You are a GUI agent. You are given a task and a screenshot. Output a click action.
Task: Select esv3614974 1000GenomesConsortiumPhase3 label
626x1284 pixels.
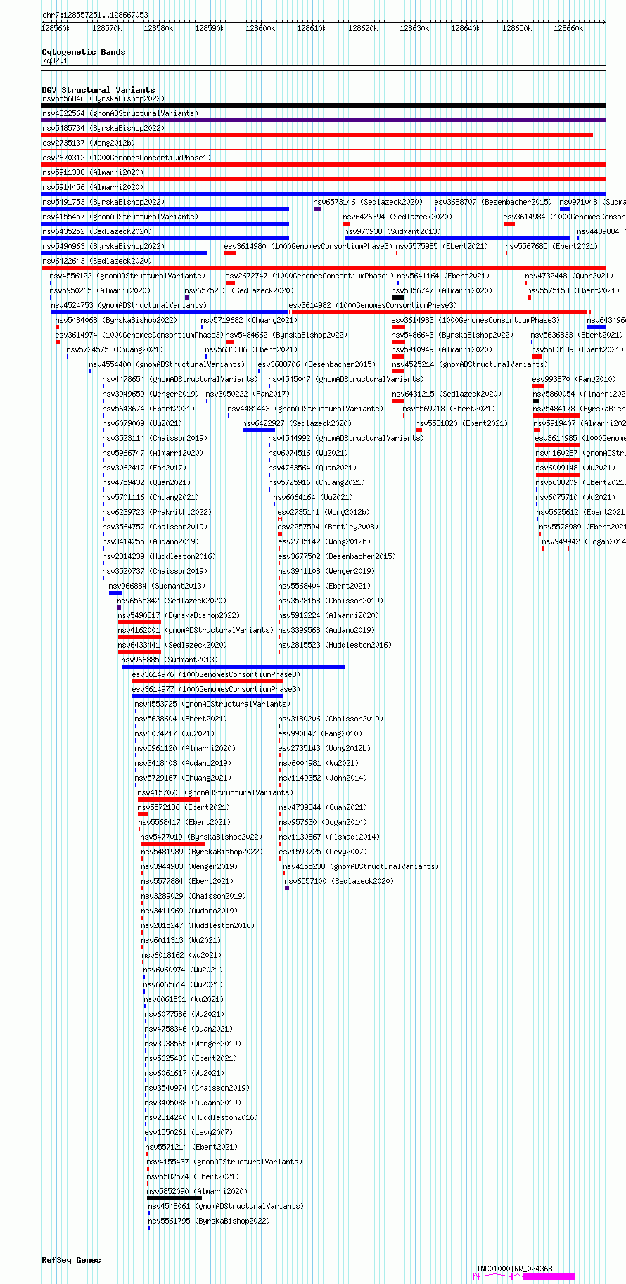pos(139,335)
